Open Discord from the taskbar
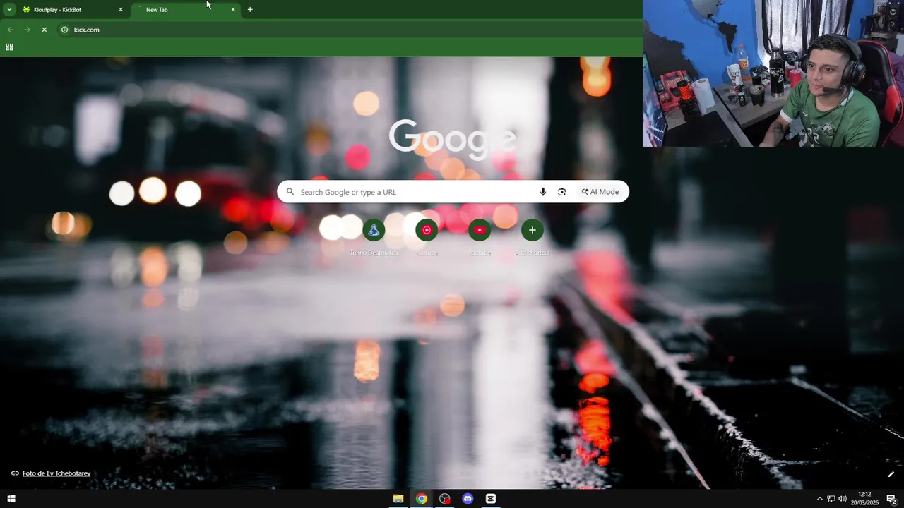This screenshot has width=904, height=508. click(x=468, y=499)
